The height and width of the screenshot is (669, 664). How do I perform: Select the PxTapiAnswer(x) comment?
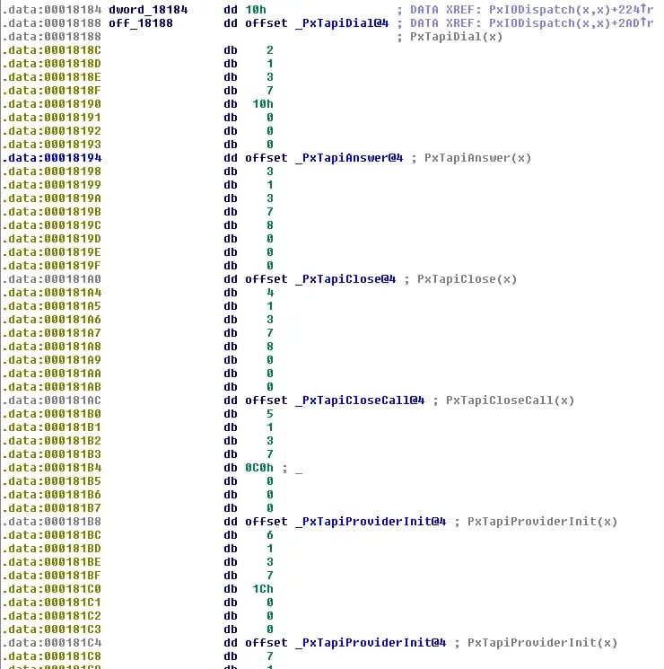(477, 158)
